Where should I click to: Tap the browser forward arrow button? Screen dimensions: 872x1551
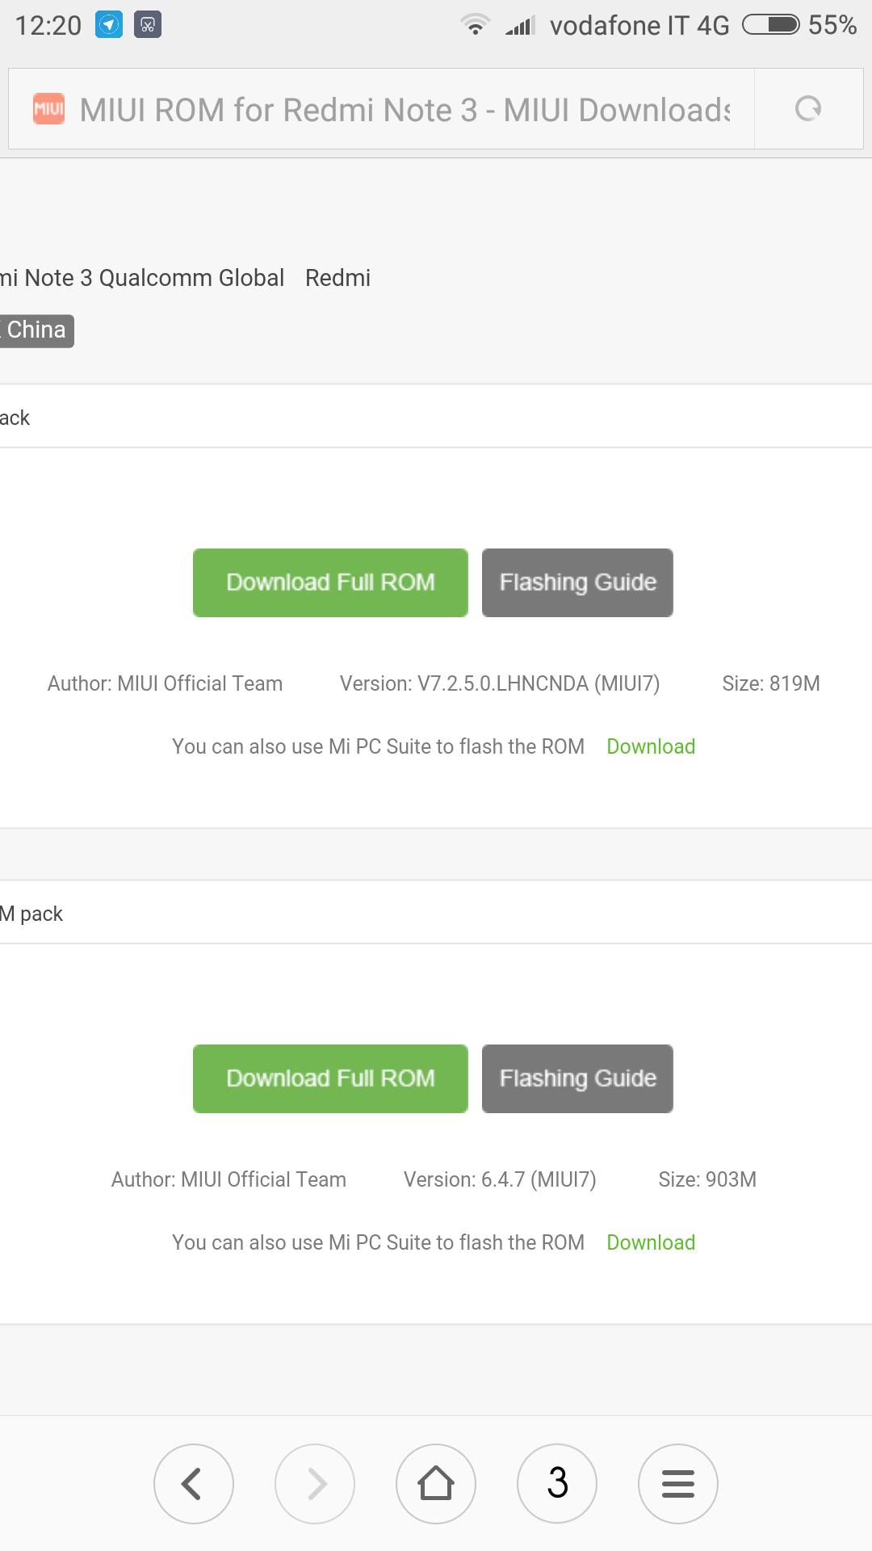pyautogui.click(x=315, y=1484)
